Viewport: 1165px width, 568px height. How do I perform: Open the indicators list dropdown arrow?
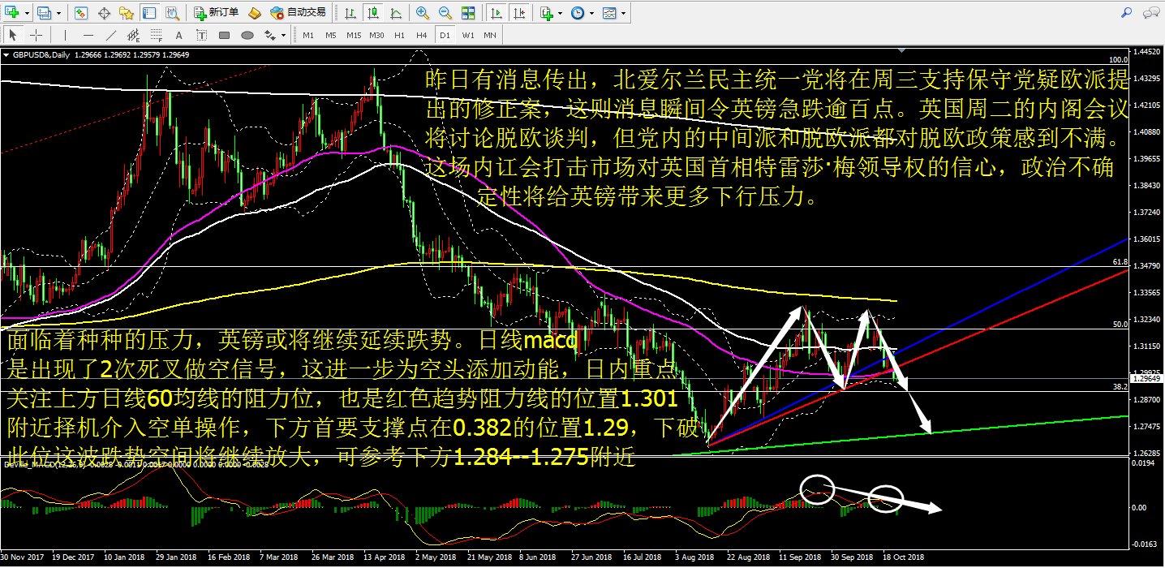click(x=561, y=14)
